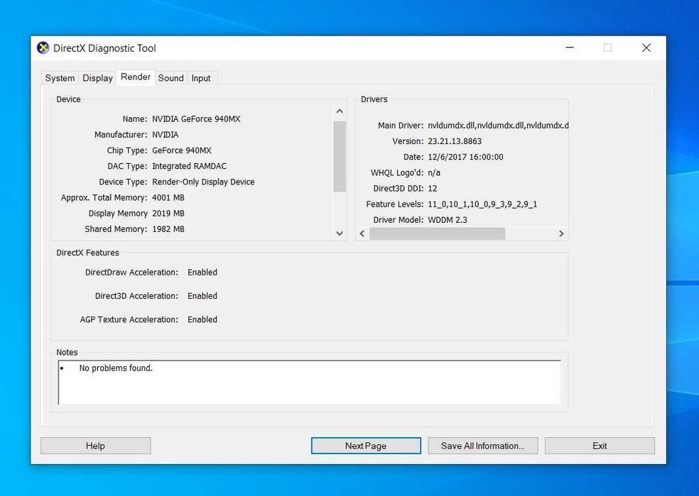The width and height of the screenshot is (699, 496).
Task: Click Drivers panel scroll left arrow
Action: pyautogui.click(x=362, y=233)
